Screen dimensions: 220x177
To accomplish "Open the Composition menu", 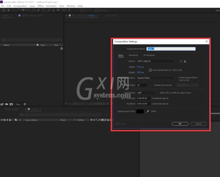I will coord(20,6).
